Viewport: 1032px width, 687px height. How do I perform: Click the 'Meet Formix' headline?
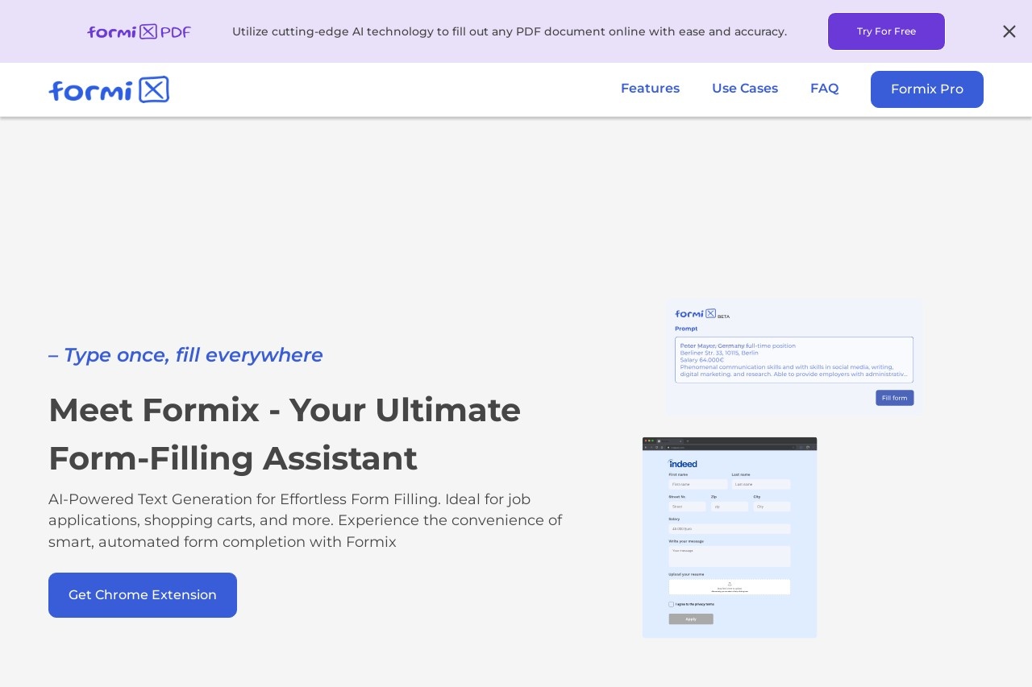pos(285,433)
